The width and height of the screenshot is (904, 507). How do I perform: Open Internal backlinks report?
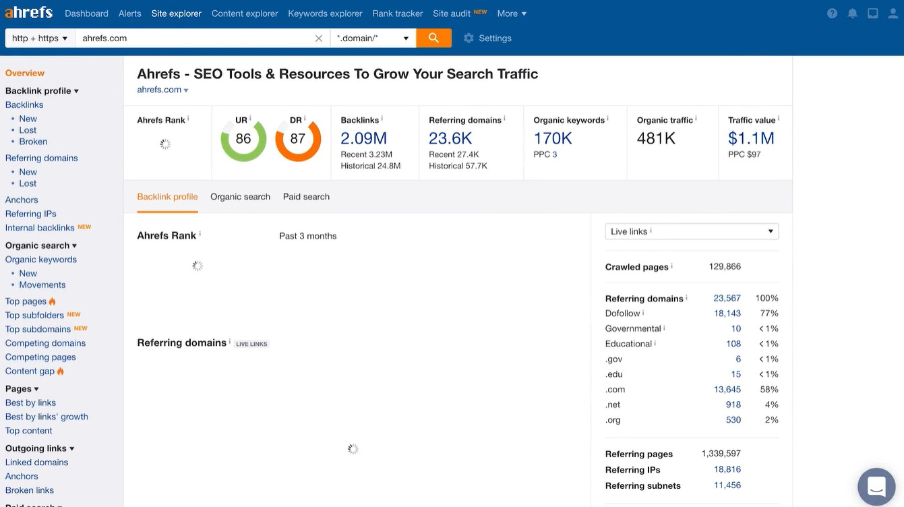pos(40,228)
